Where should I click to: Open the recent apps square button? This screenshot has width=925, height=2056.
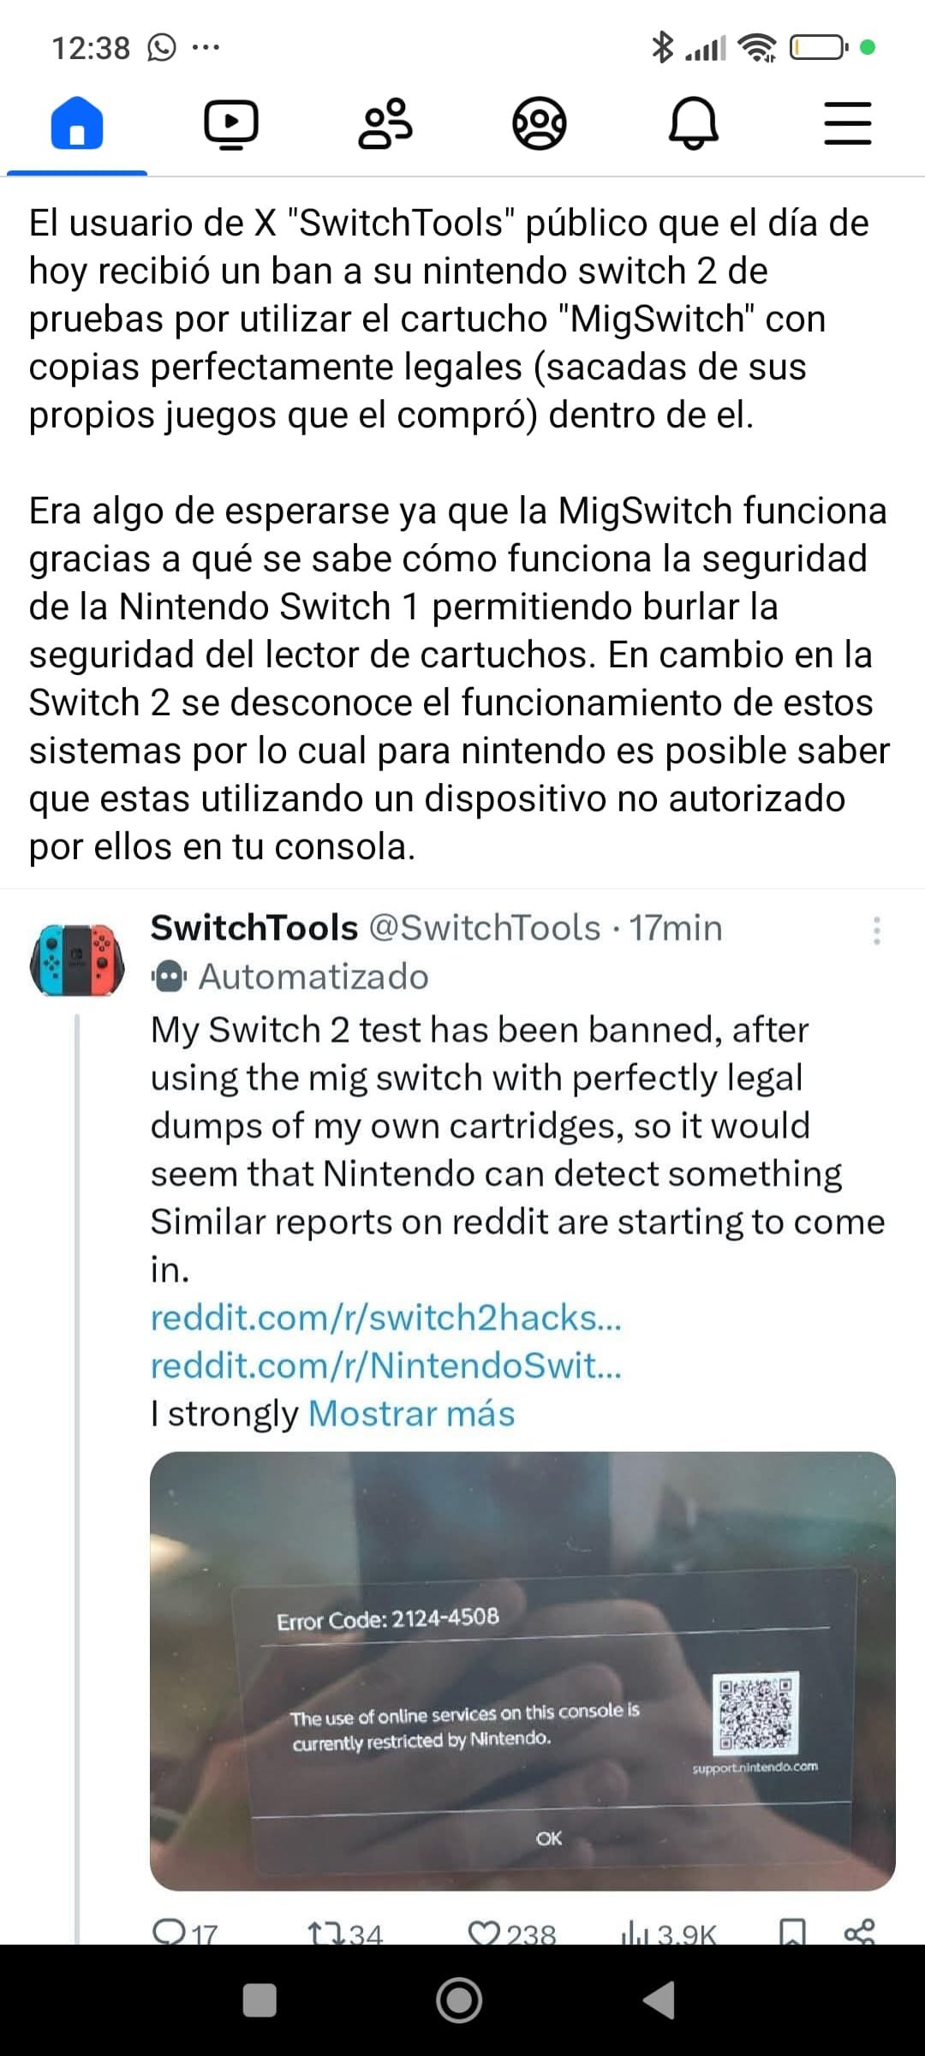click(x=260, y=2001)
